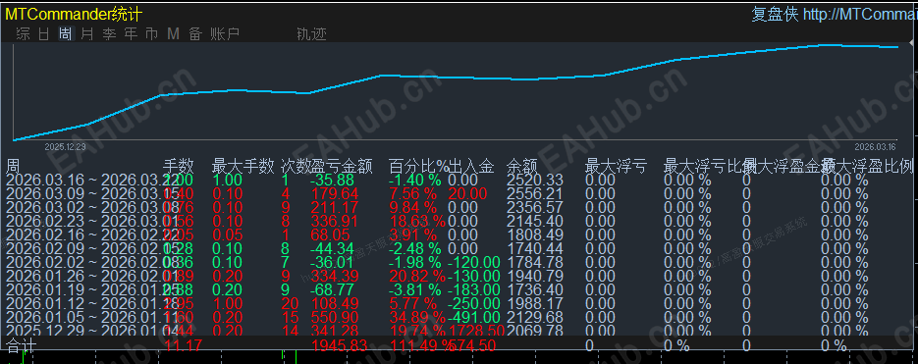Viewport: 918px width, 364px height.
Task: Click the 20.00 deposit value
Action: [467, 193]
